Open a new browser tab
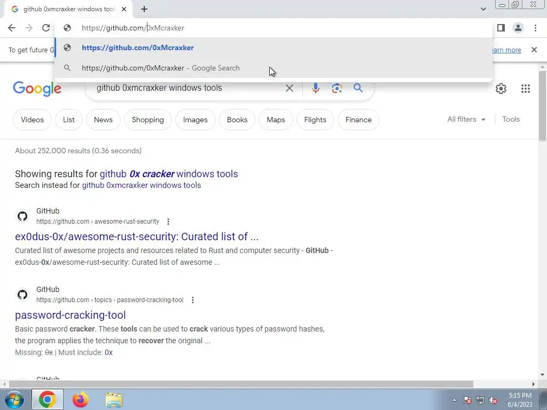This screenshot has height=410, width=547. coord(144,9)
